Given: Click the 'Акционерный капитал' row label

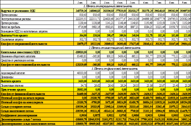Looking at the screenshot, I should click(x=13, y=72).
